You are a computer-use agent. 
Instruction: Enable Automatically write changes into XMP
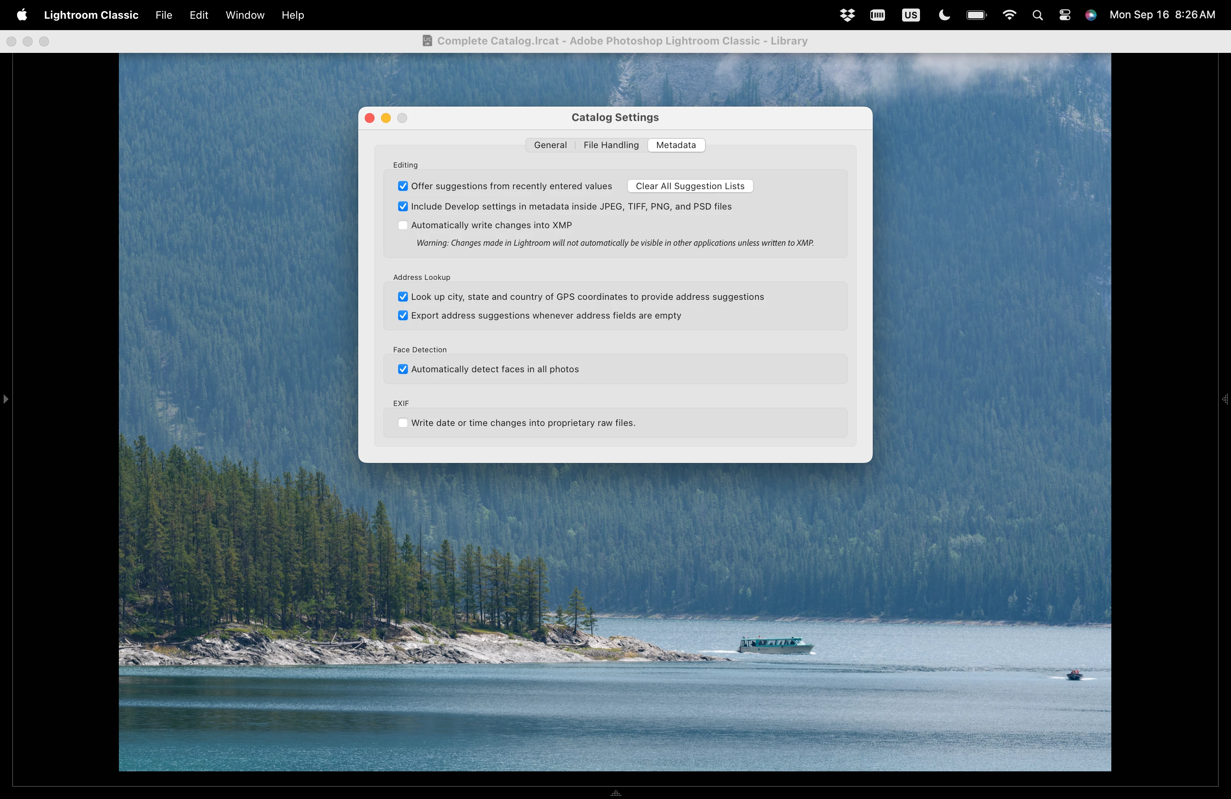point(403,225)
